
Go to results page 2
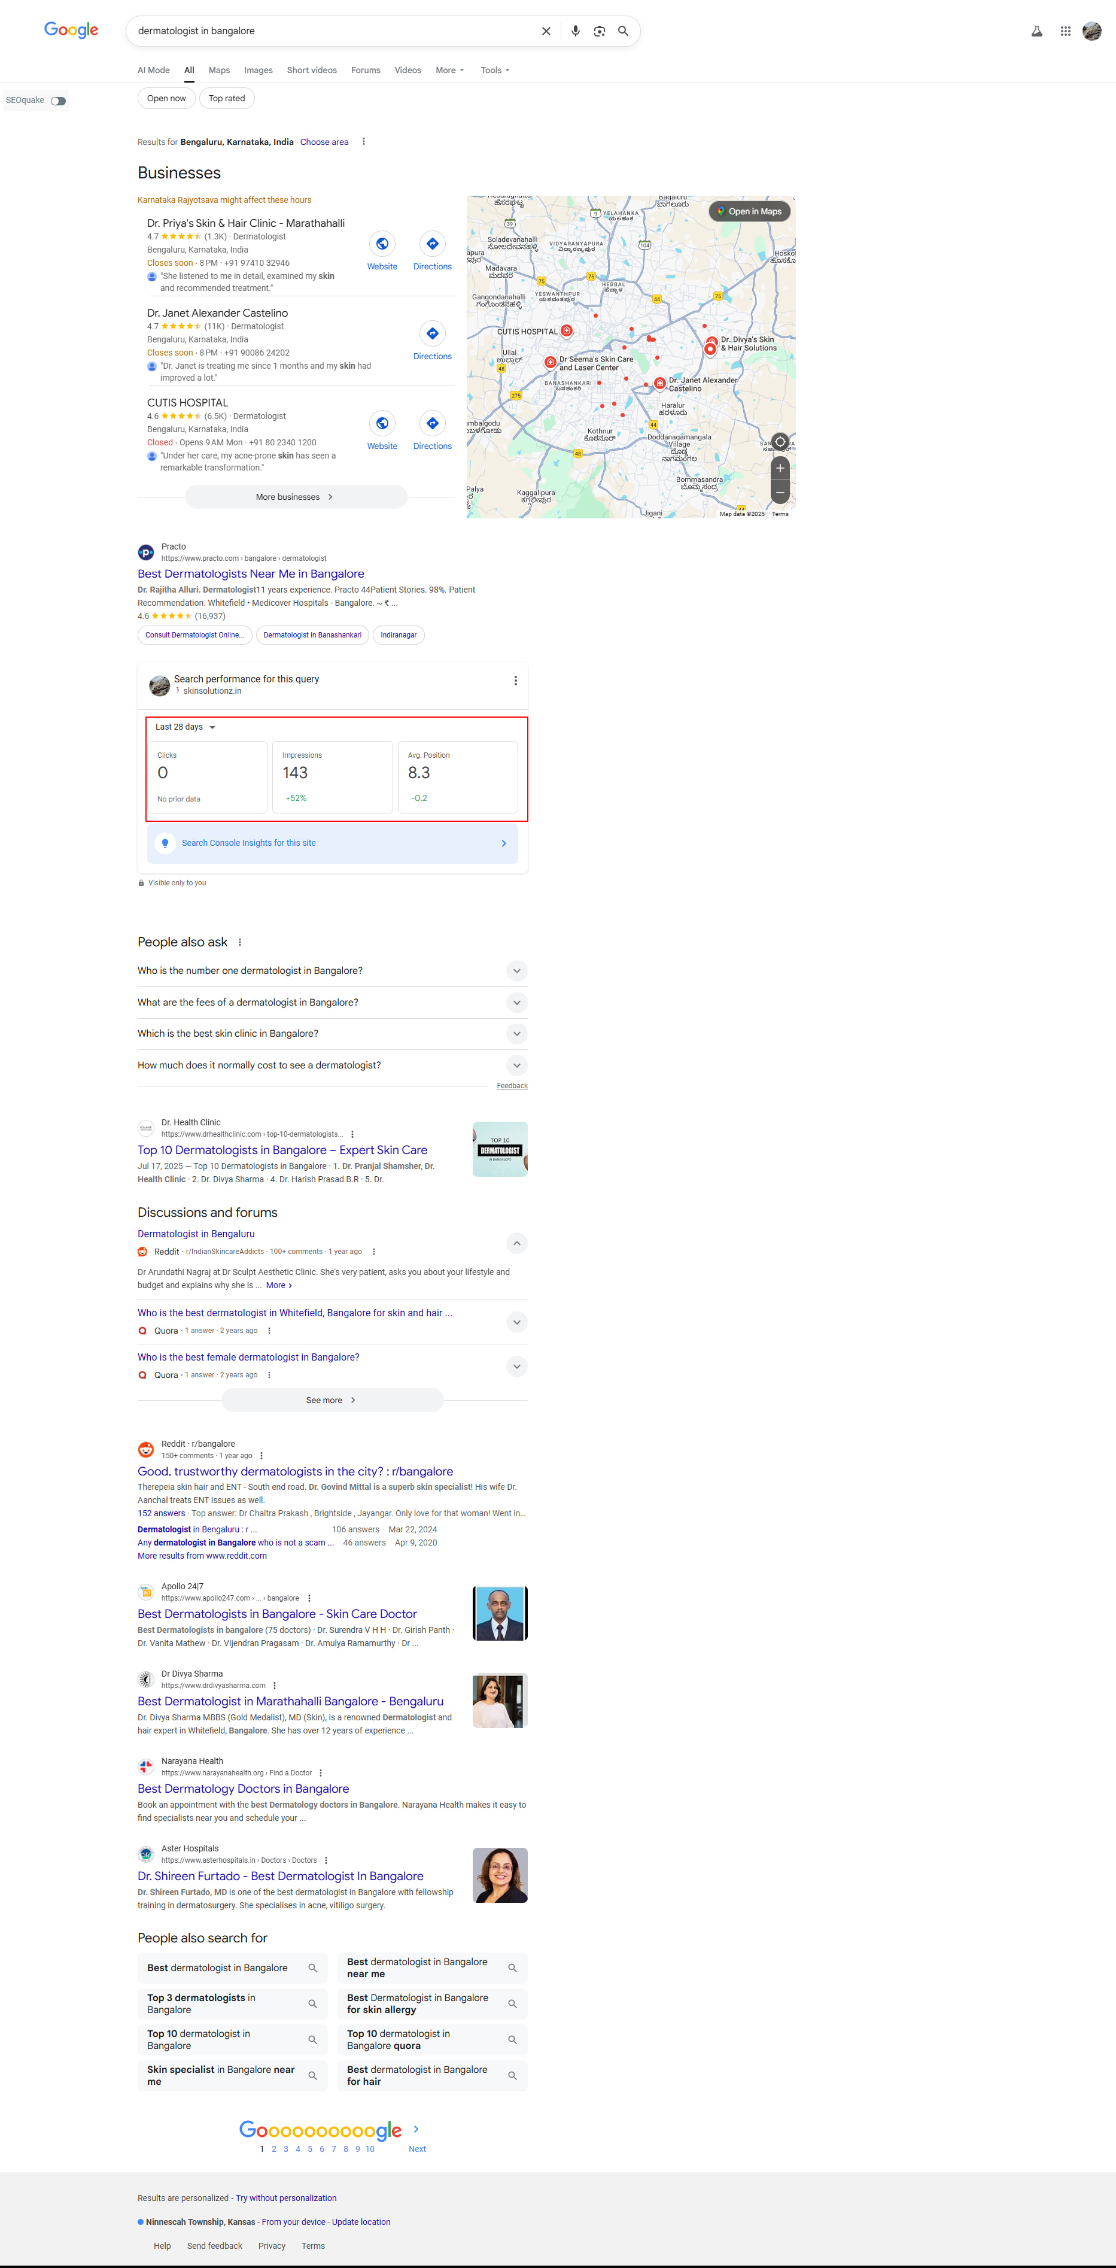(273, 2149)
